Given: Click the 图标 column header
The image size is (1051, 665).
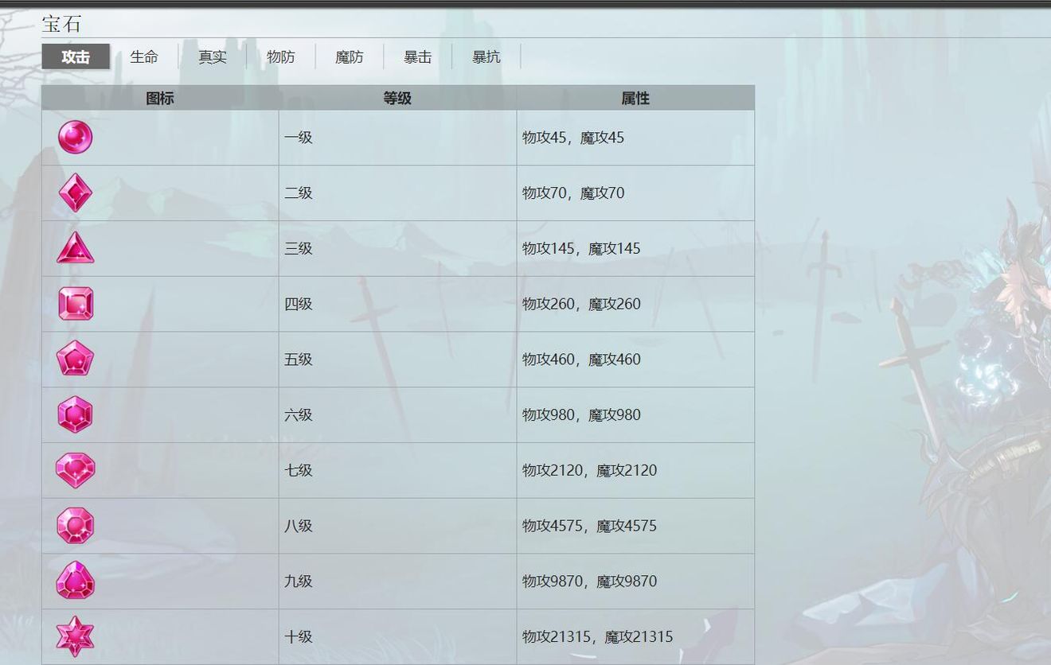Looking at the screenshot, I should 160,98.
